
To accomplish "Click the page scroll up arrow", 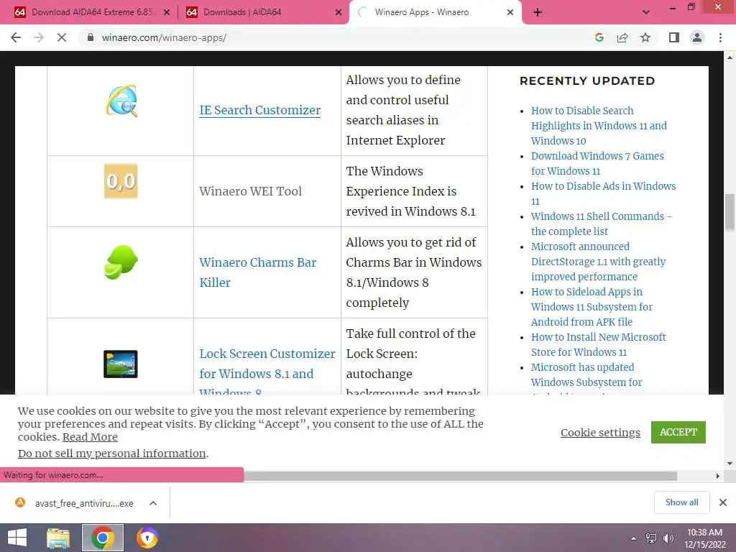I will tap(730, 57).
